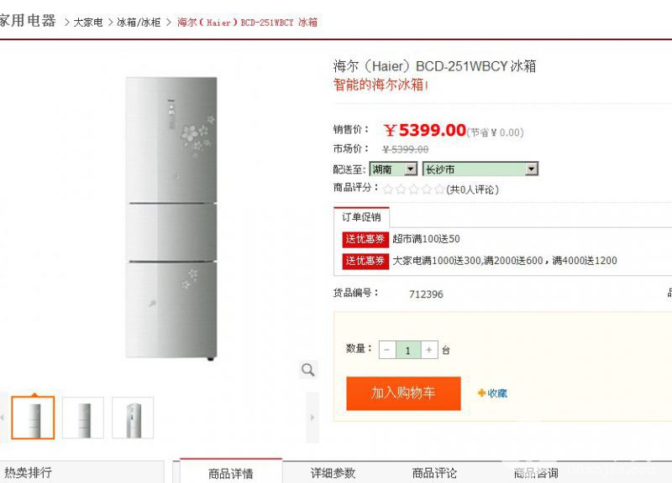
Task: Click the second 送优惠券 coupon badge
Action: [x=365, y=261]
